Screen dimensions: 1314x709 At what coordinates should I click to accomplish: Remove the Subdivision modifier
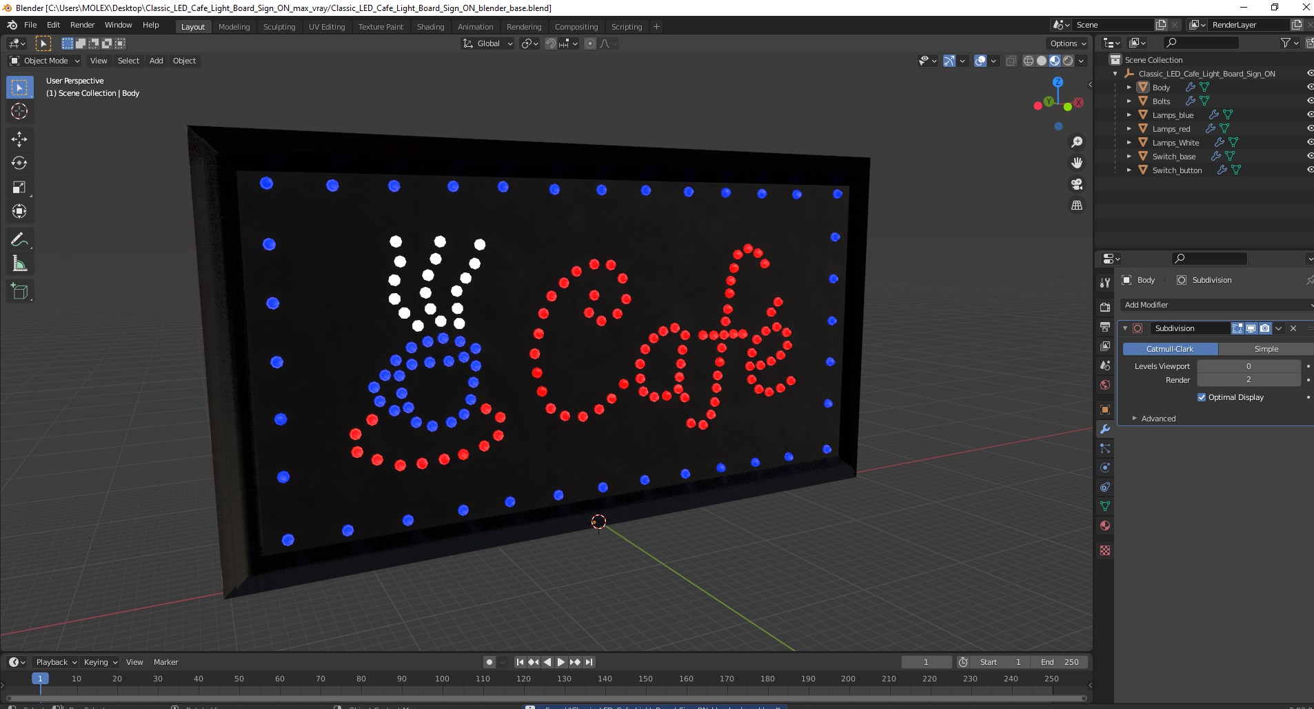tap(1293, 328)
